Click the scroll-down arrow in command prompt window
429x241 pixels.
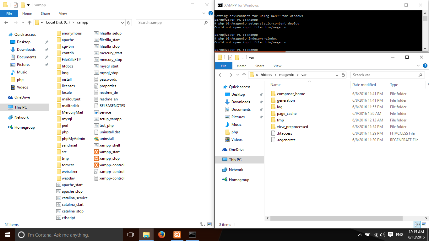[x=425, y=49]
